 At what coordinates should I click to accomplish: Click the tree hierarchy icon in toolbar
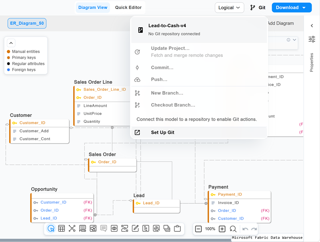pyautogui.click(x=146, y=228)
